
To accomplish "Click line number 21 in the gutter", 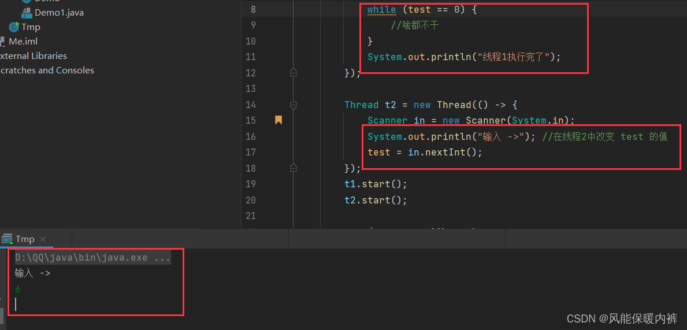I will click(251, 216).
